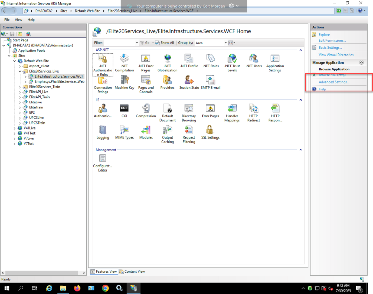Open the View menu
Viewport: 373px width, 294px height.
tap(18, 20)
